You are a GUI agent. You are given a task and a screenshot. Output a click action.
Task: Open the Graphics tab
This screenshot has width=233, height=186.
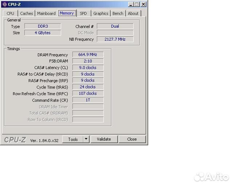pos(101,13)
